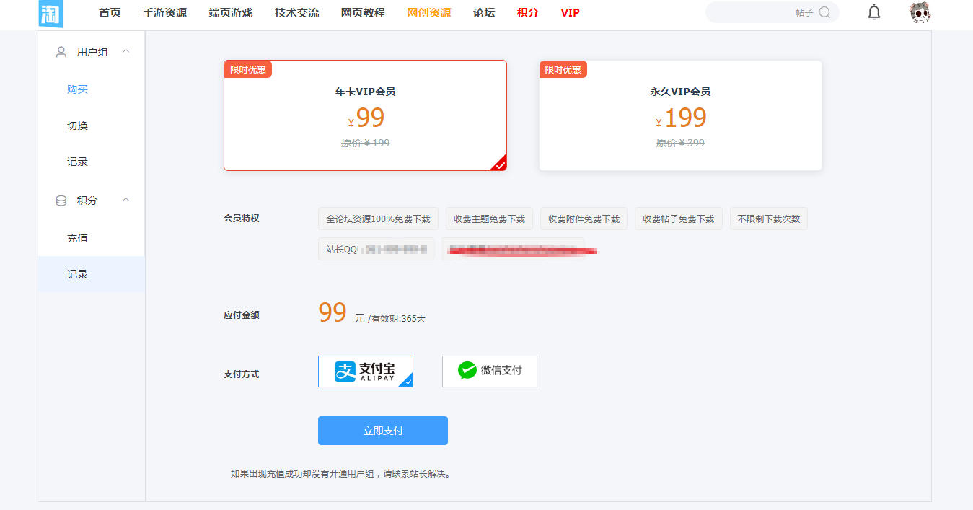Select the 永久VIP会员 plan card

[x=680, y=115]
